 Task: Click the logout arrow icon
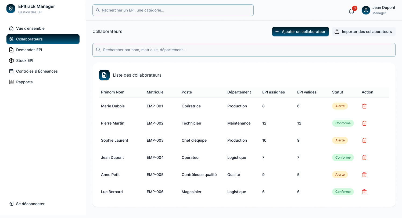point(11,204)
